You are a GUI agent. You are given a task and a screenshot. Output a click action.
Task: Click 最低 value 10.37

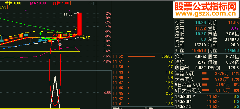pos(201,34)
